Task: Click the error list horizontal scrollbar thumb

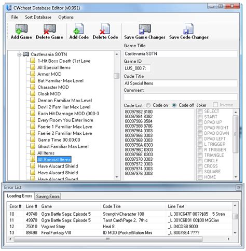Action: tap(108, 239)
